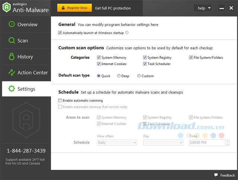Open the Action Center tab label
238x180 pixels.
click(33, 73)
